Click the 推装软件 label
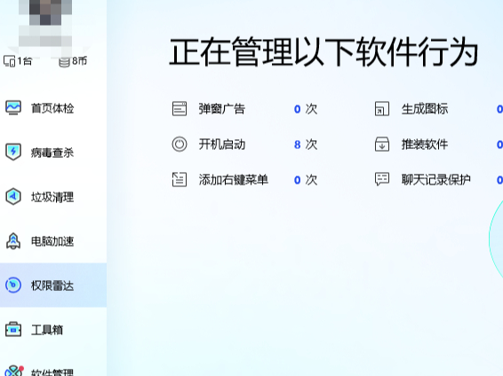 (425, 145)
